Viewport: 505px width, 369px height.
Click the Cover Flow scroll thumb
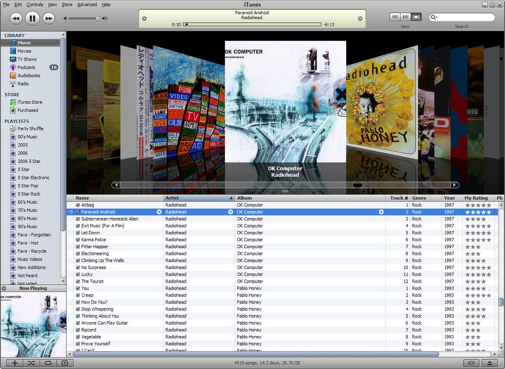tap(357, 185)
